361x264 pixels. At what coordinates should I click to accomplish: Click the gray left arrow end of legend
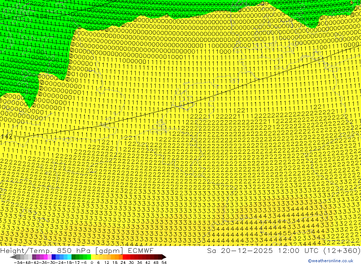(13, 257)
